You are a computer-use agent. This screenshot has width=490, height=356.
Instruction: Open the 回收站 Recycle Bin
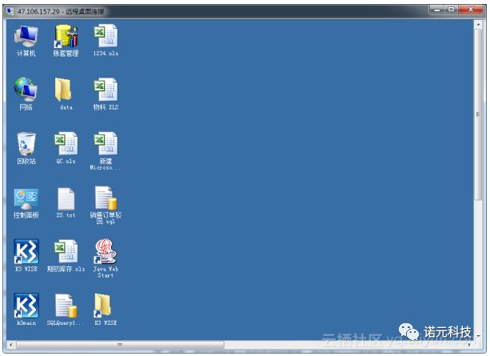(x=26, y=148)
